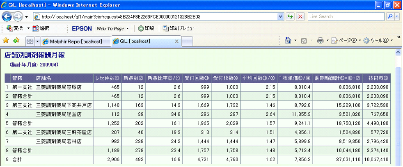Show Quick Tabs grid view
Viewport: 403px width, 167px height.
pos(30,41)
